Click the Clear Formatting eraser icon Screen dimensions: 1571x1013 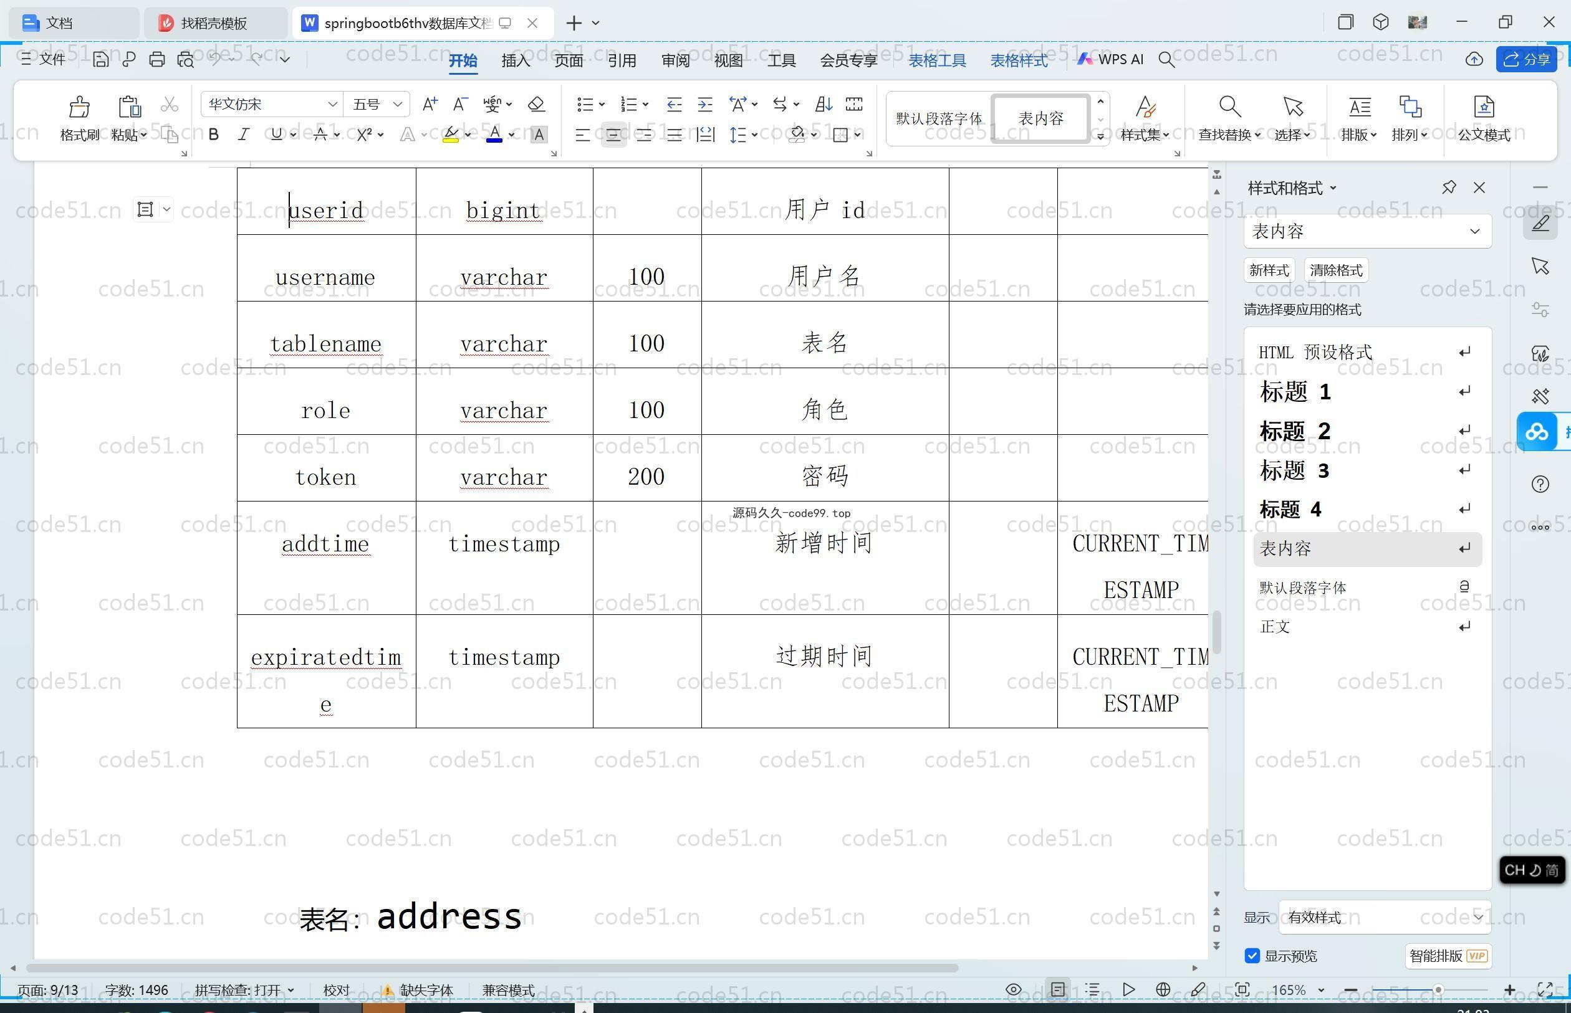[536, 104]
